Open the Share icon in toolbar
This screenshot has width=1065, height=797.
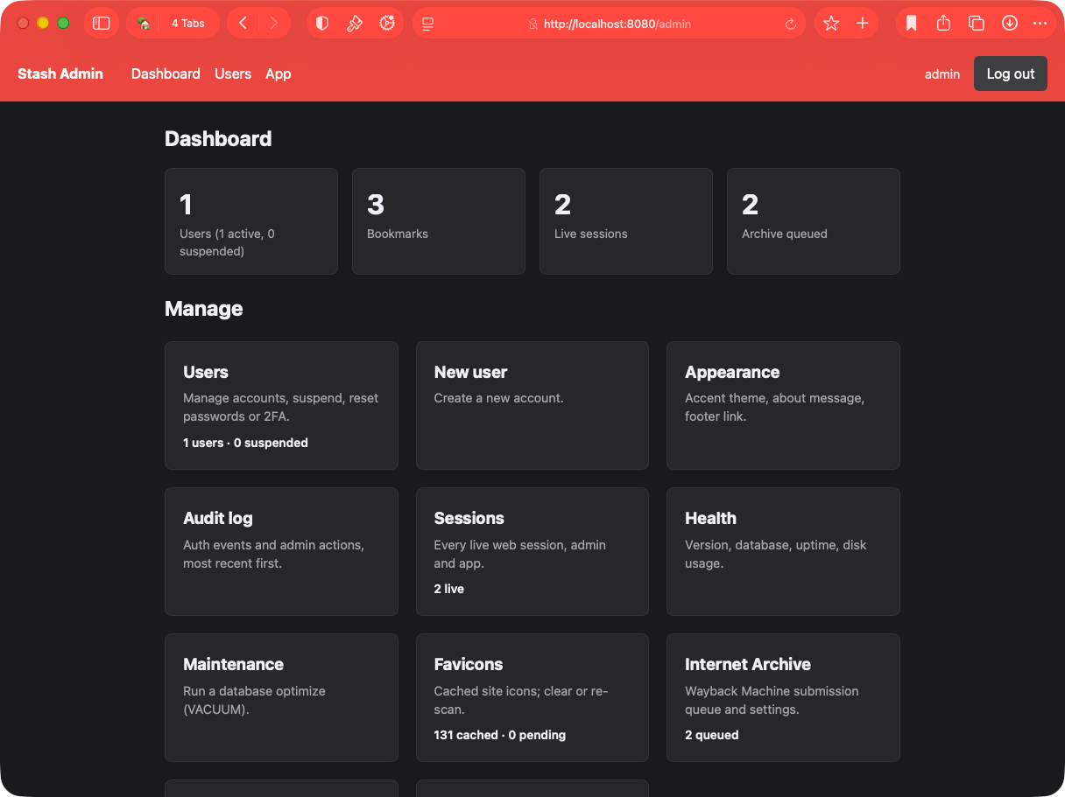point(943,24)
